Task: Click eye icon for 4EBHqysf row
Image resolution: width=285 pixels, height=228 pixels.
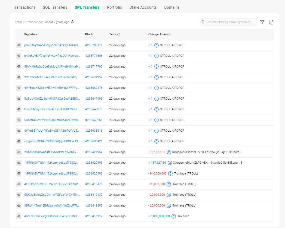Action: click(x=19, y=184)
